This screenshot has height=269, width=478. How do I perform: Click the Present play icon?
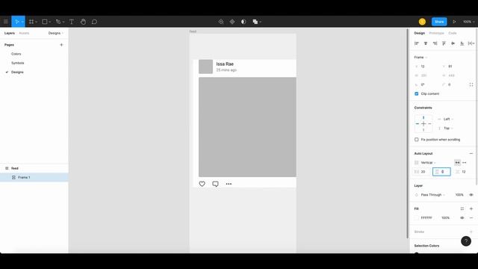pyautogui.click(x=454, y=22)
